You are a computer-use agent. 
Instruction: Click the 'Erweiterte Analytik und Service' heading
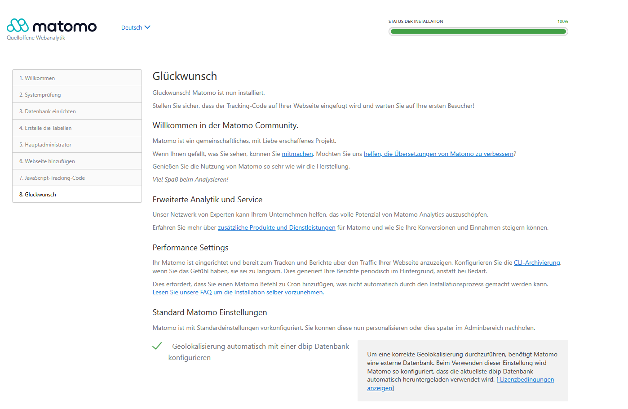click(208, 200)
